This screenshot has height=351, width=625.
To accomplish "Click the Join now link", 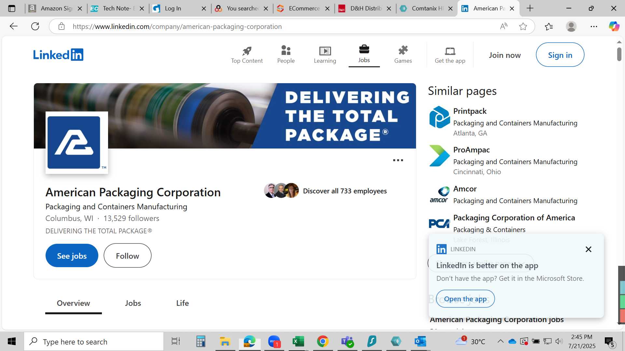I will (505, 55).
